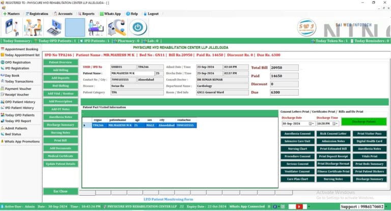Open the patient-bed IPD toolbar icon
Screen dimensions: 391x211
coord(96,27)
